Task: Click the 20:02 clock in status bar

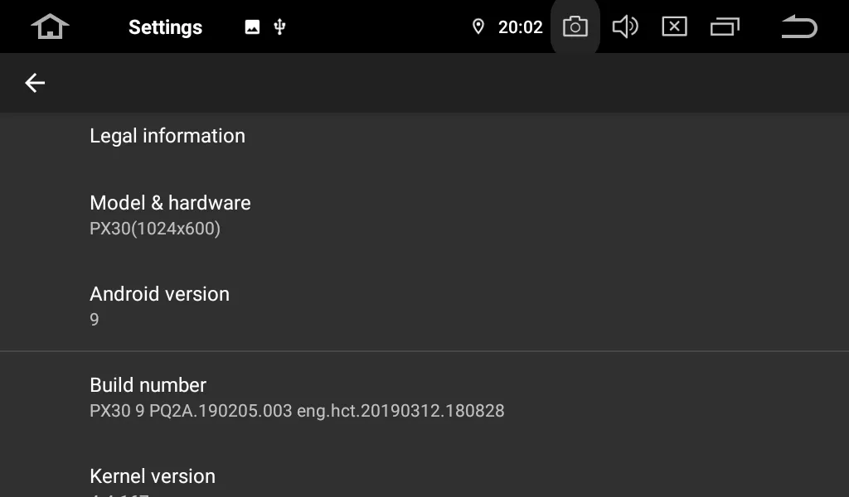Action: 520,27
